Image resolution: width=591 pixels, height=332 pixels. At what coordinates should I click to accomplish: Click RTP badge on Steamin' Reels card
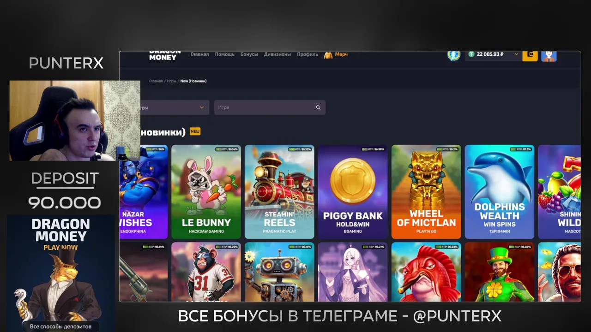pos(300,149)
